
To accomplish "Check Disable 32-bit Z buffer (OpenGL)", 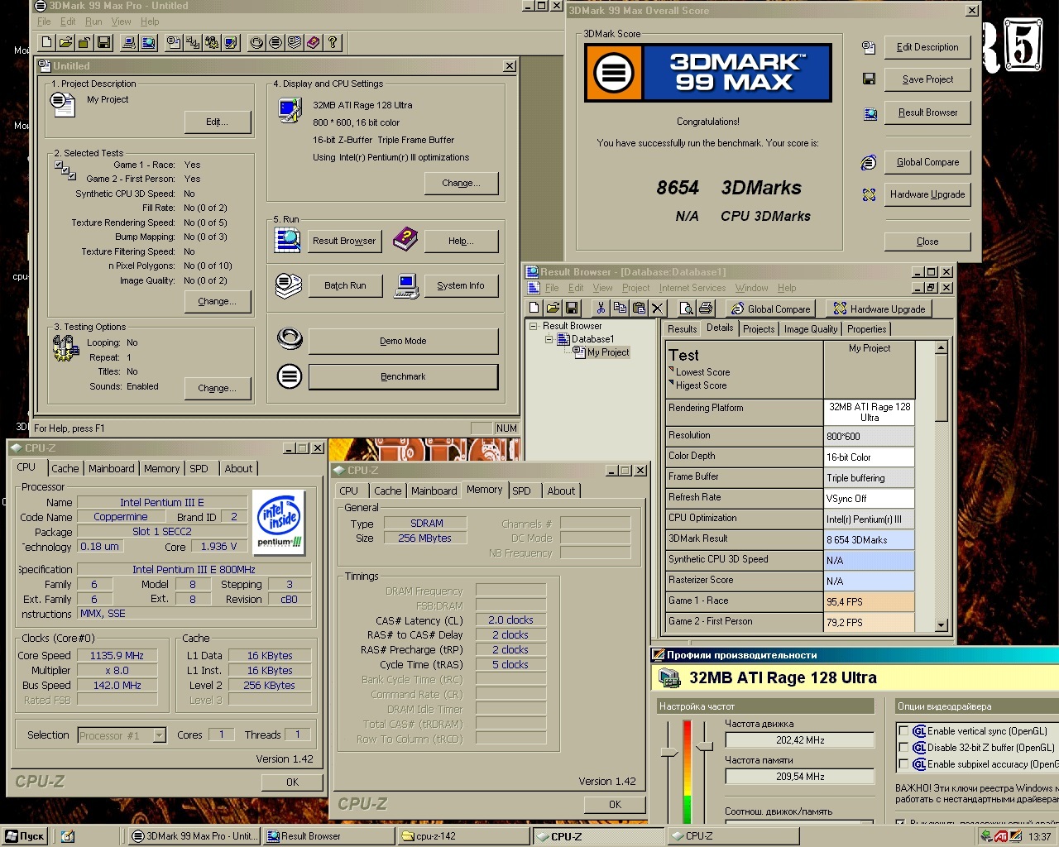I will tap(903, 748).
